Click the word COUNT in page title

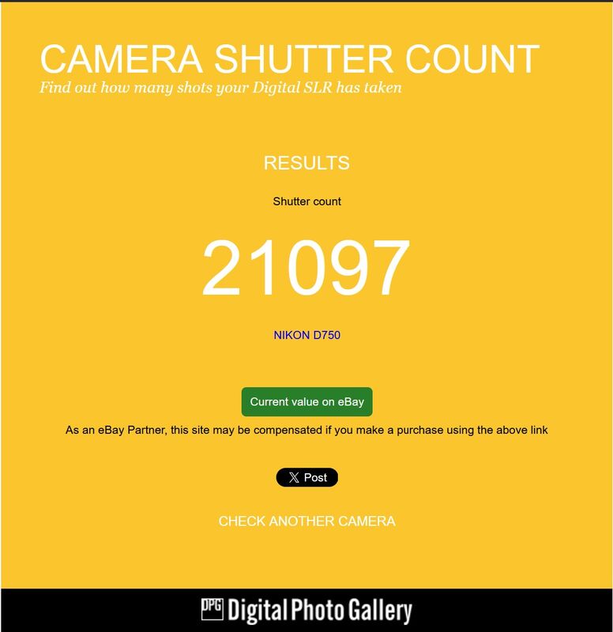[472, 58]
